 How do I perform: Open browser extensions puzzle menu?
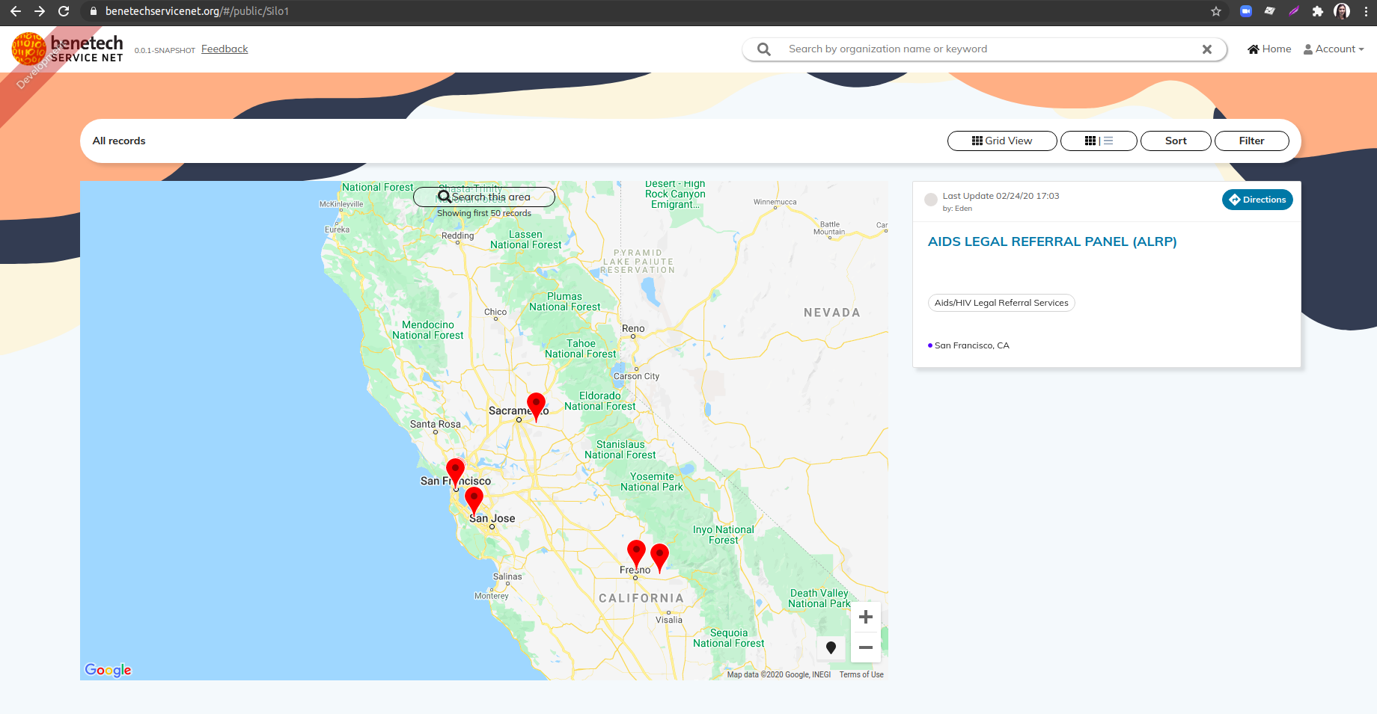[x=1318, y=11]
